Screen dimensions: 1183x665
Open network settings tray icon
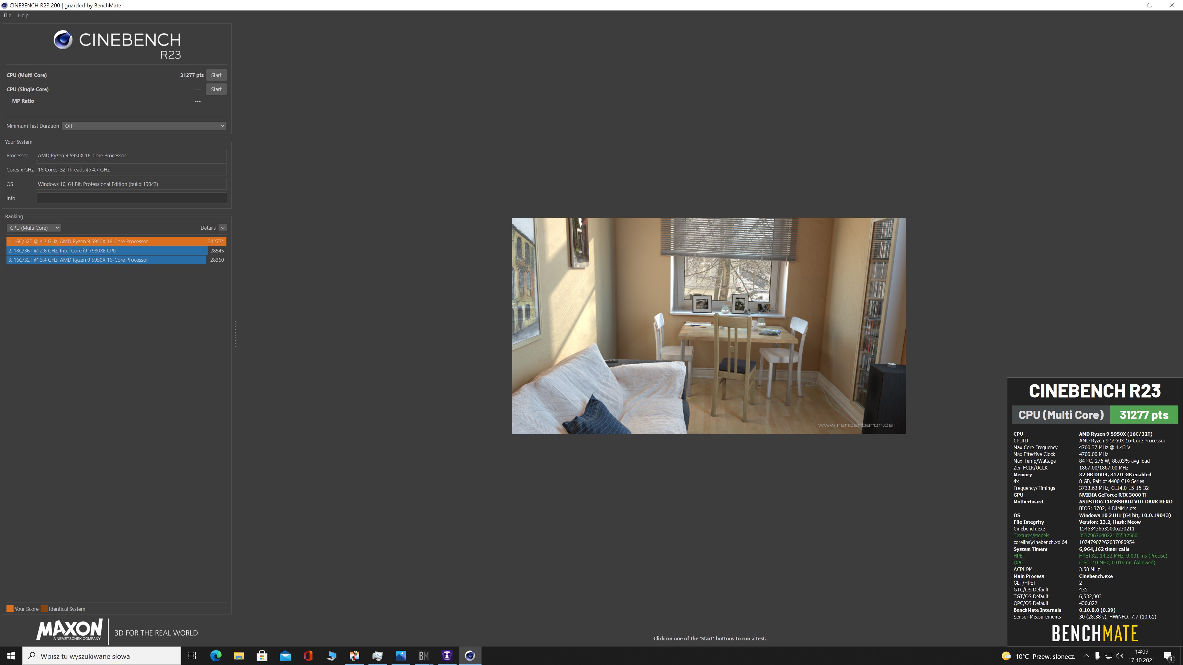1108,656
